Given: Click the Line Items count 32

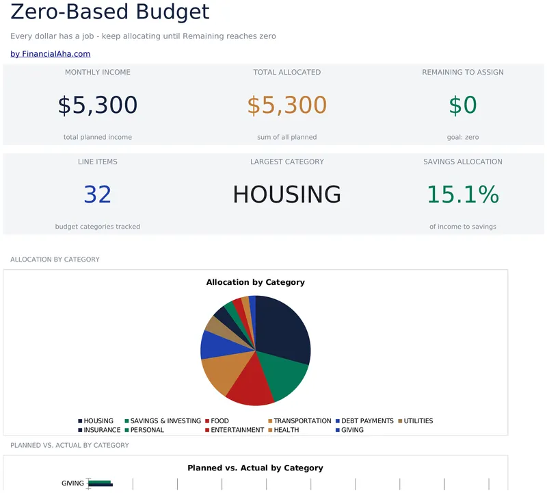Looking at the screenshot, I should point(97,194).
